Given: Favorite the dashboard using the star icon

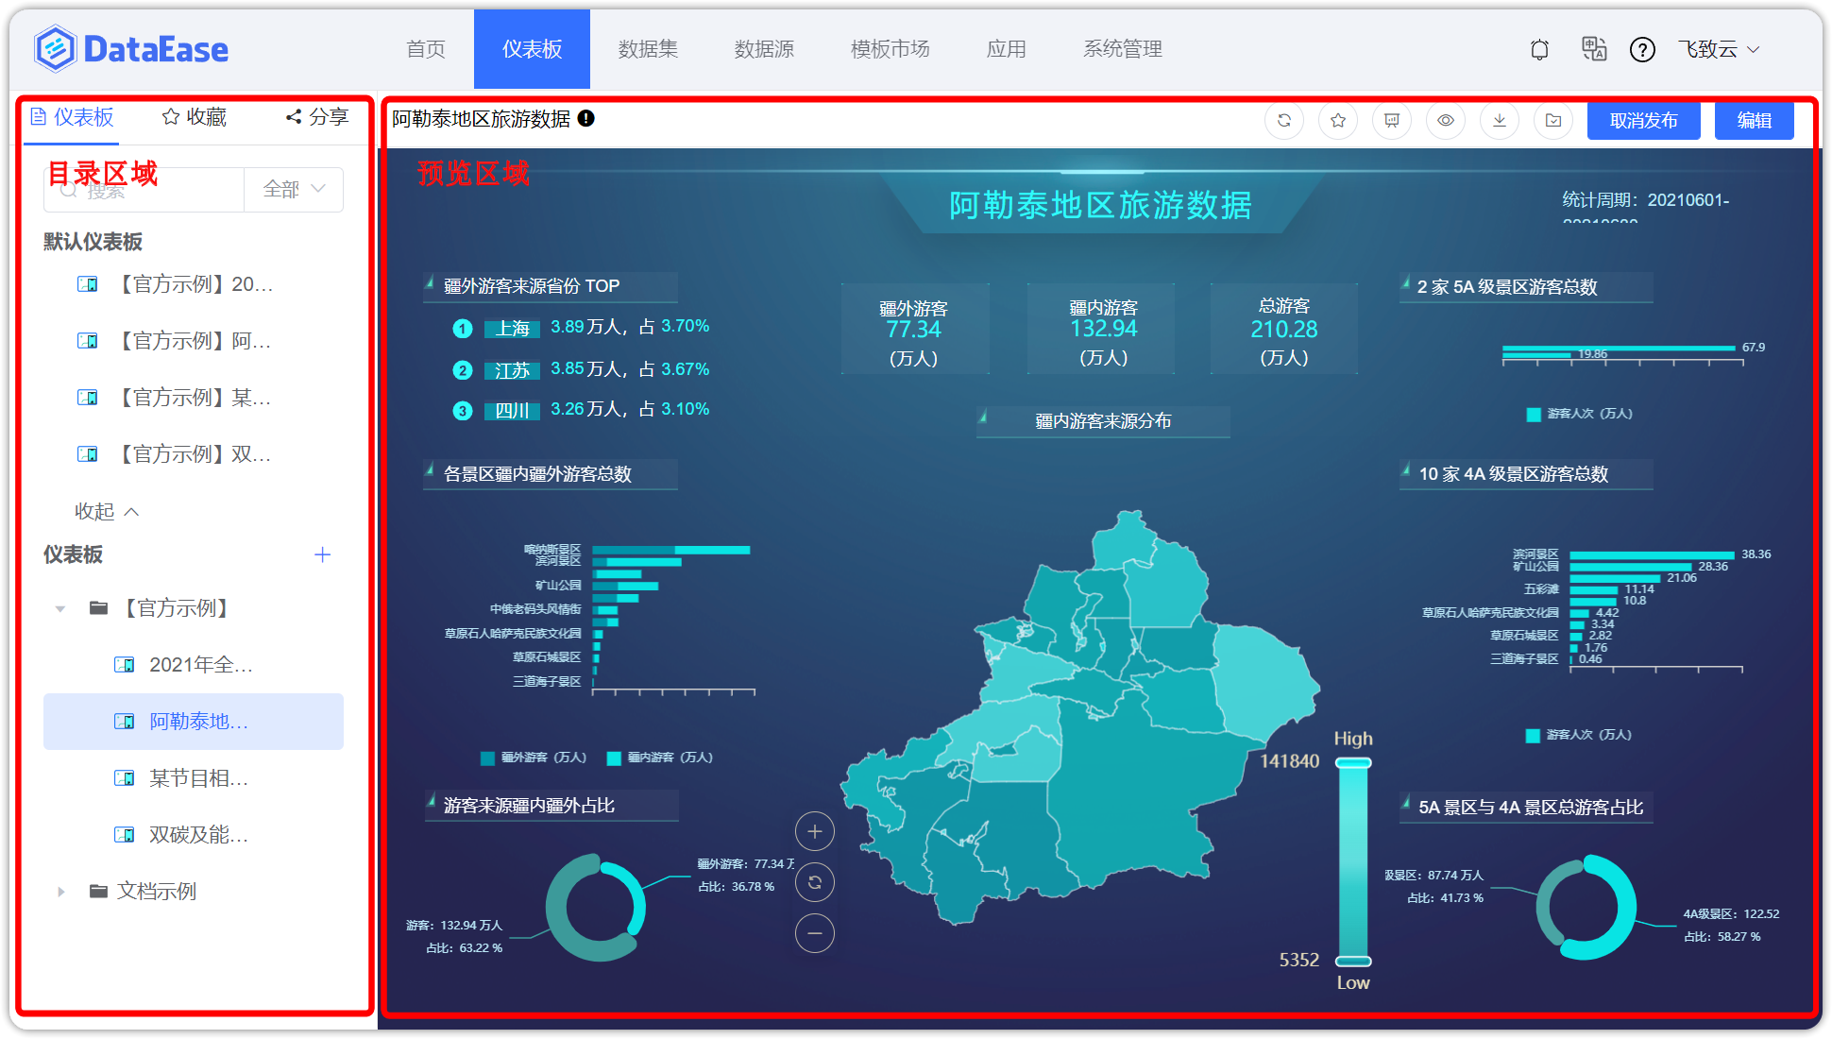Looking at the screenshot, I should 1338,120.
